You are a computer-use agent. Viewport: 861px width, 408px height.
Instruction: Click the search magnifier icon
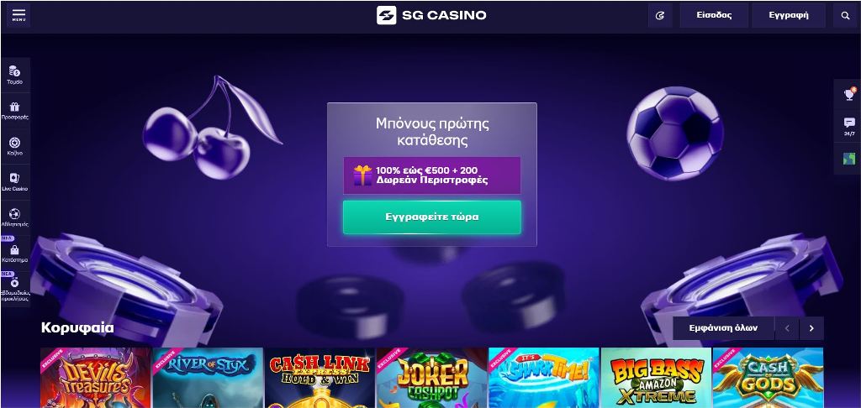pos(845,15)
